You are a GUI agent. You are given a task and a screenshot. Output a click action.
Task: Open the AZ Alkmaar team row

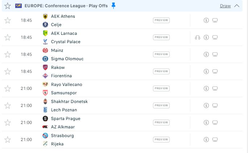click(63, 127)
